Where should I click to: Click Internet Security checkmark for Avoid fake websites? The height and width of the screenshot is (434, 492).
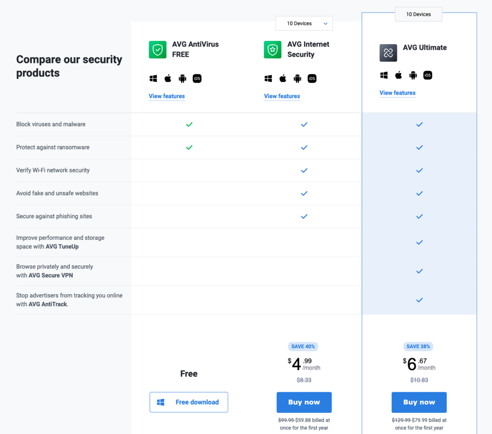(x=304, y=194)
